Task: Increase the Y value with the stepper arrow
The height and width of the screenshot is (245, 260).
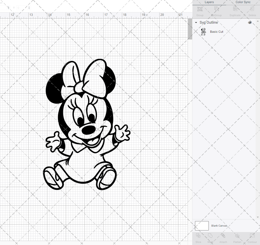Action: 29,6
